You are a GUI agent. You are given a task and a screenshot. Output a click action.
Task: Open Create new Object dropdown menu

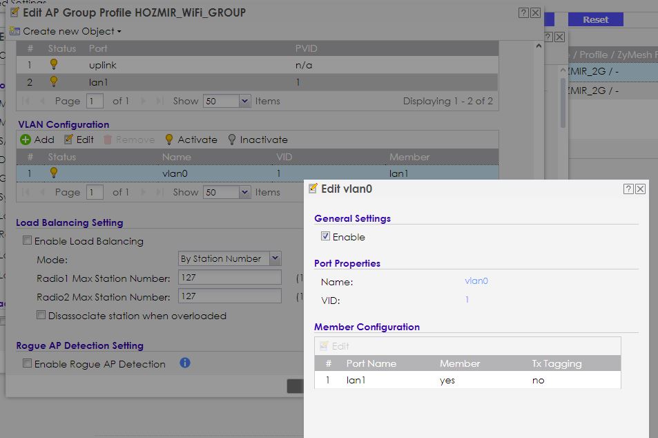click(x=71, y=32)
